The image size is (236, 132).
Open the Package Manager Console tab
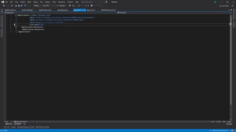25,127
